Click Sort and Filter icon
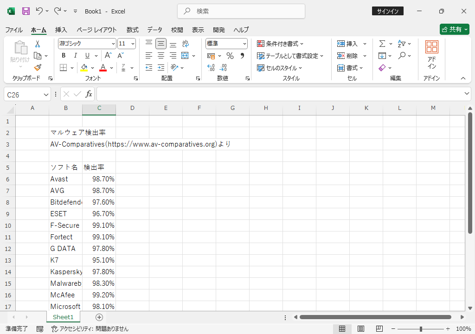The width and height of the screenshot is (475, 334). point(401,44)
